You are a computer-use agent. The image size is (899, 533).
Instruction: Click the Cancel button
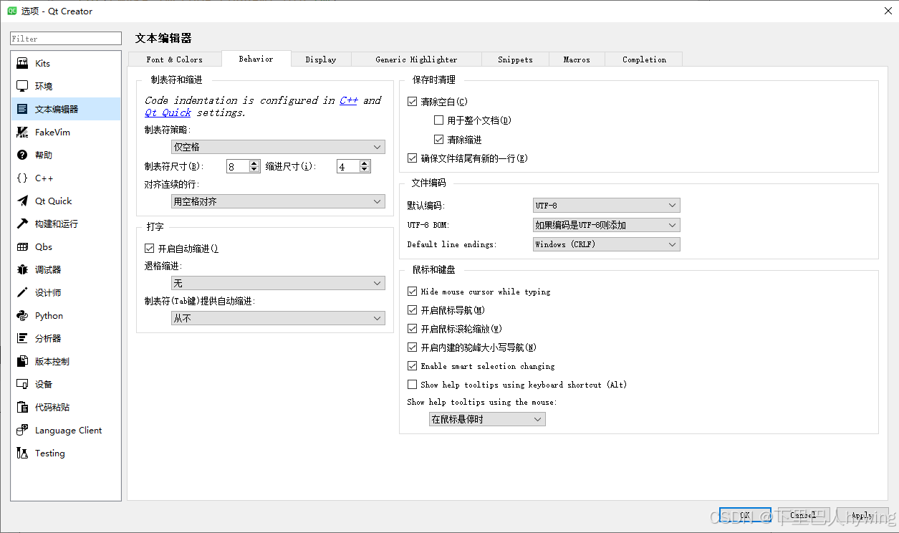pos(804,515)
